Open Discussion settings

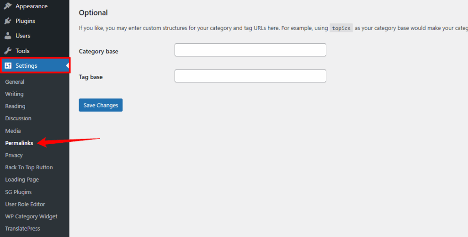click(x=18, y=118)
